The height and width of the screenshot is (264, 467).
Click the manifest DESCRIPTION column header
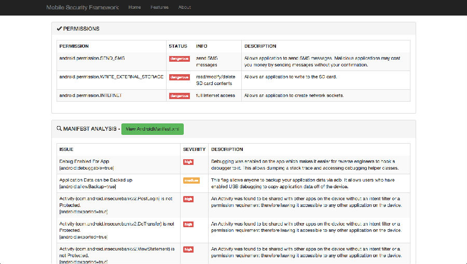click(227, 149)
